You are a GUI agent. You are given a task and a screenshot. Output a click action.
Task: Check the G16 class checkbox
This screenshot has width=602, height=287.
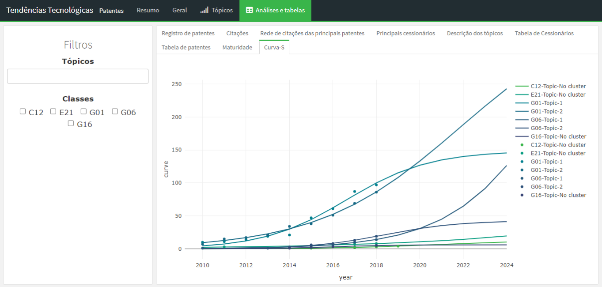71,124
